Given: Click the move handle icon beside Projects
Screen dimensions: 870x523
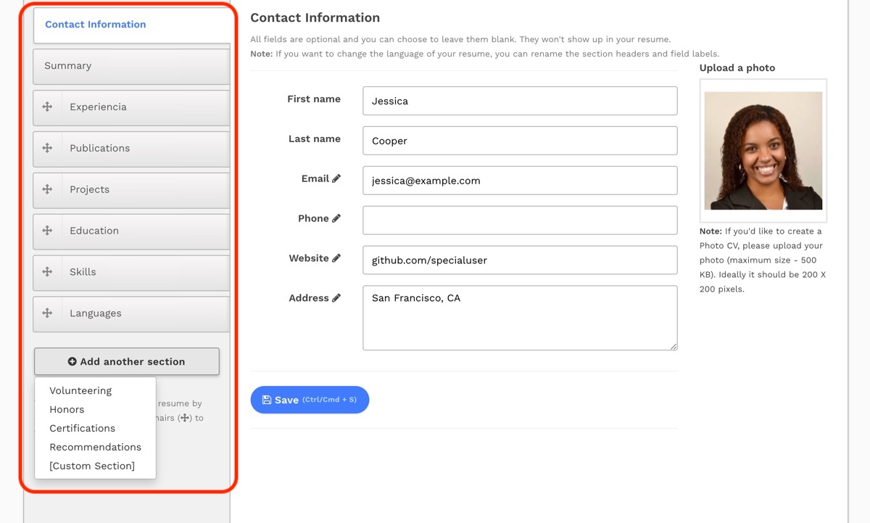Looking at the screenshot, I should point(47,189).
